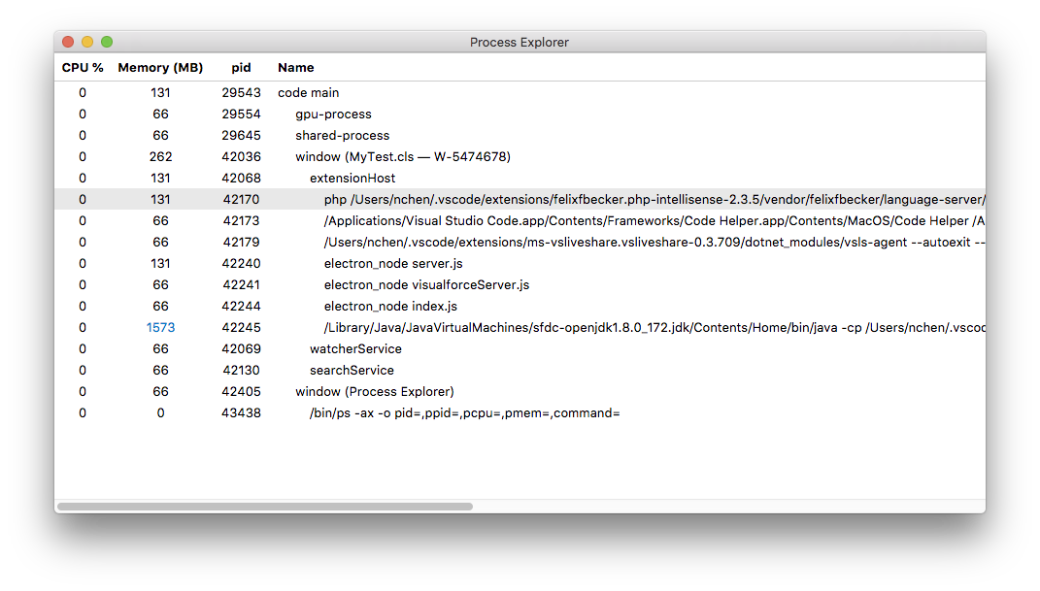Close the Process Explorer window
Screen dimensions: 1040x591
pos(68,42)
